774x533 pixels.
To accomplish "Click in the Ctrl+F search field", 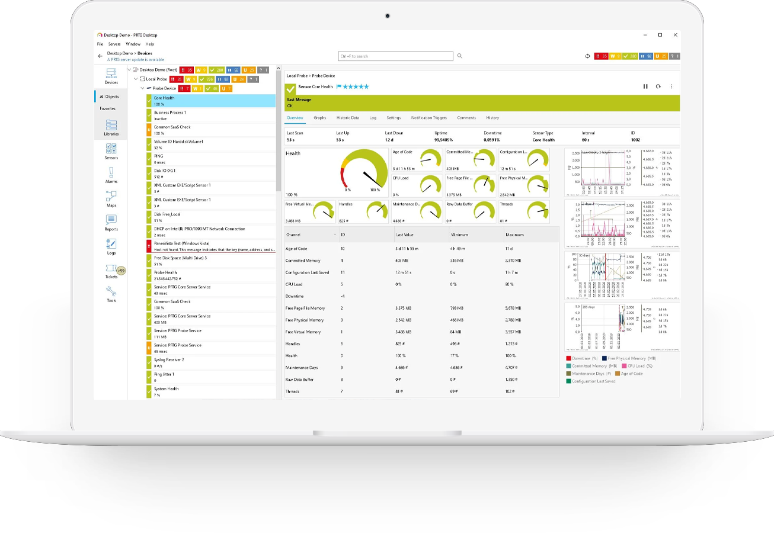I will pyautogui.click(x=396, y=56).
